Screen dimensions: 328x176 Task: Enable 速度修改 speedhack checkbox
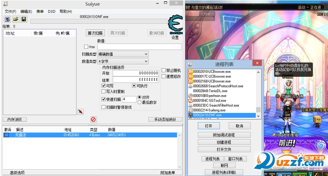[x=163, y=76]
